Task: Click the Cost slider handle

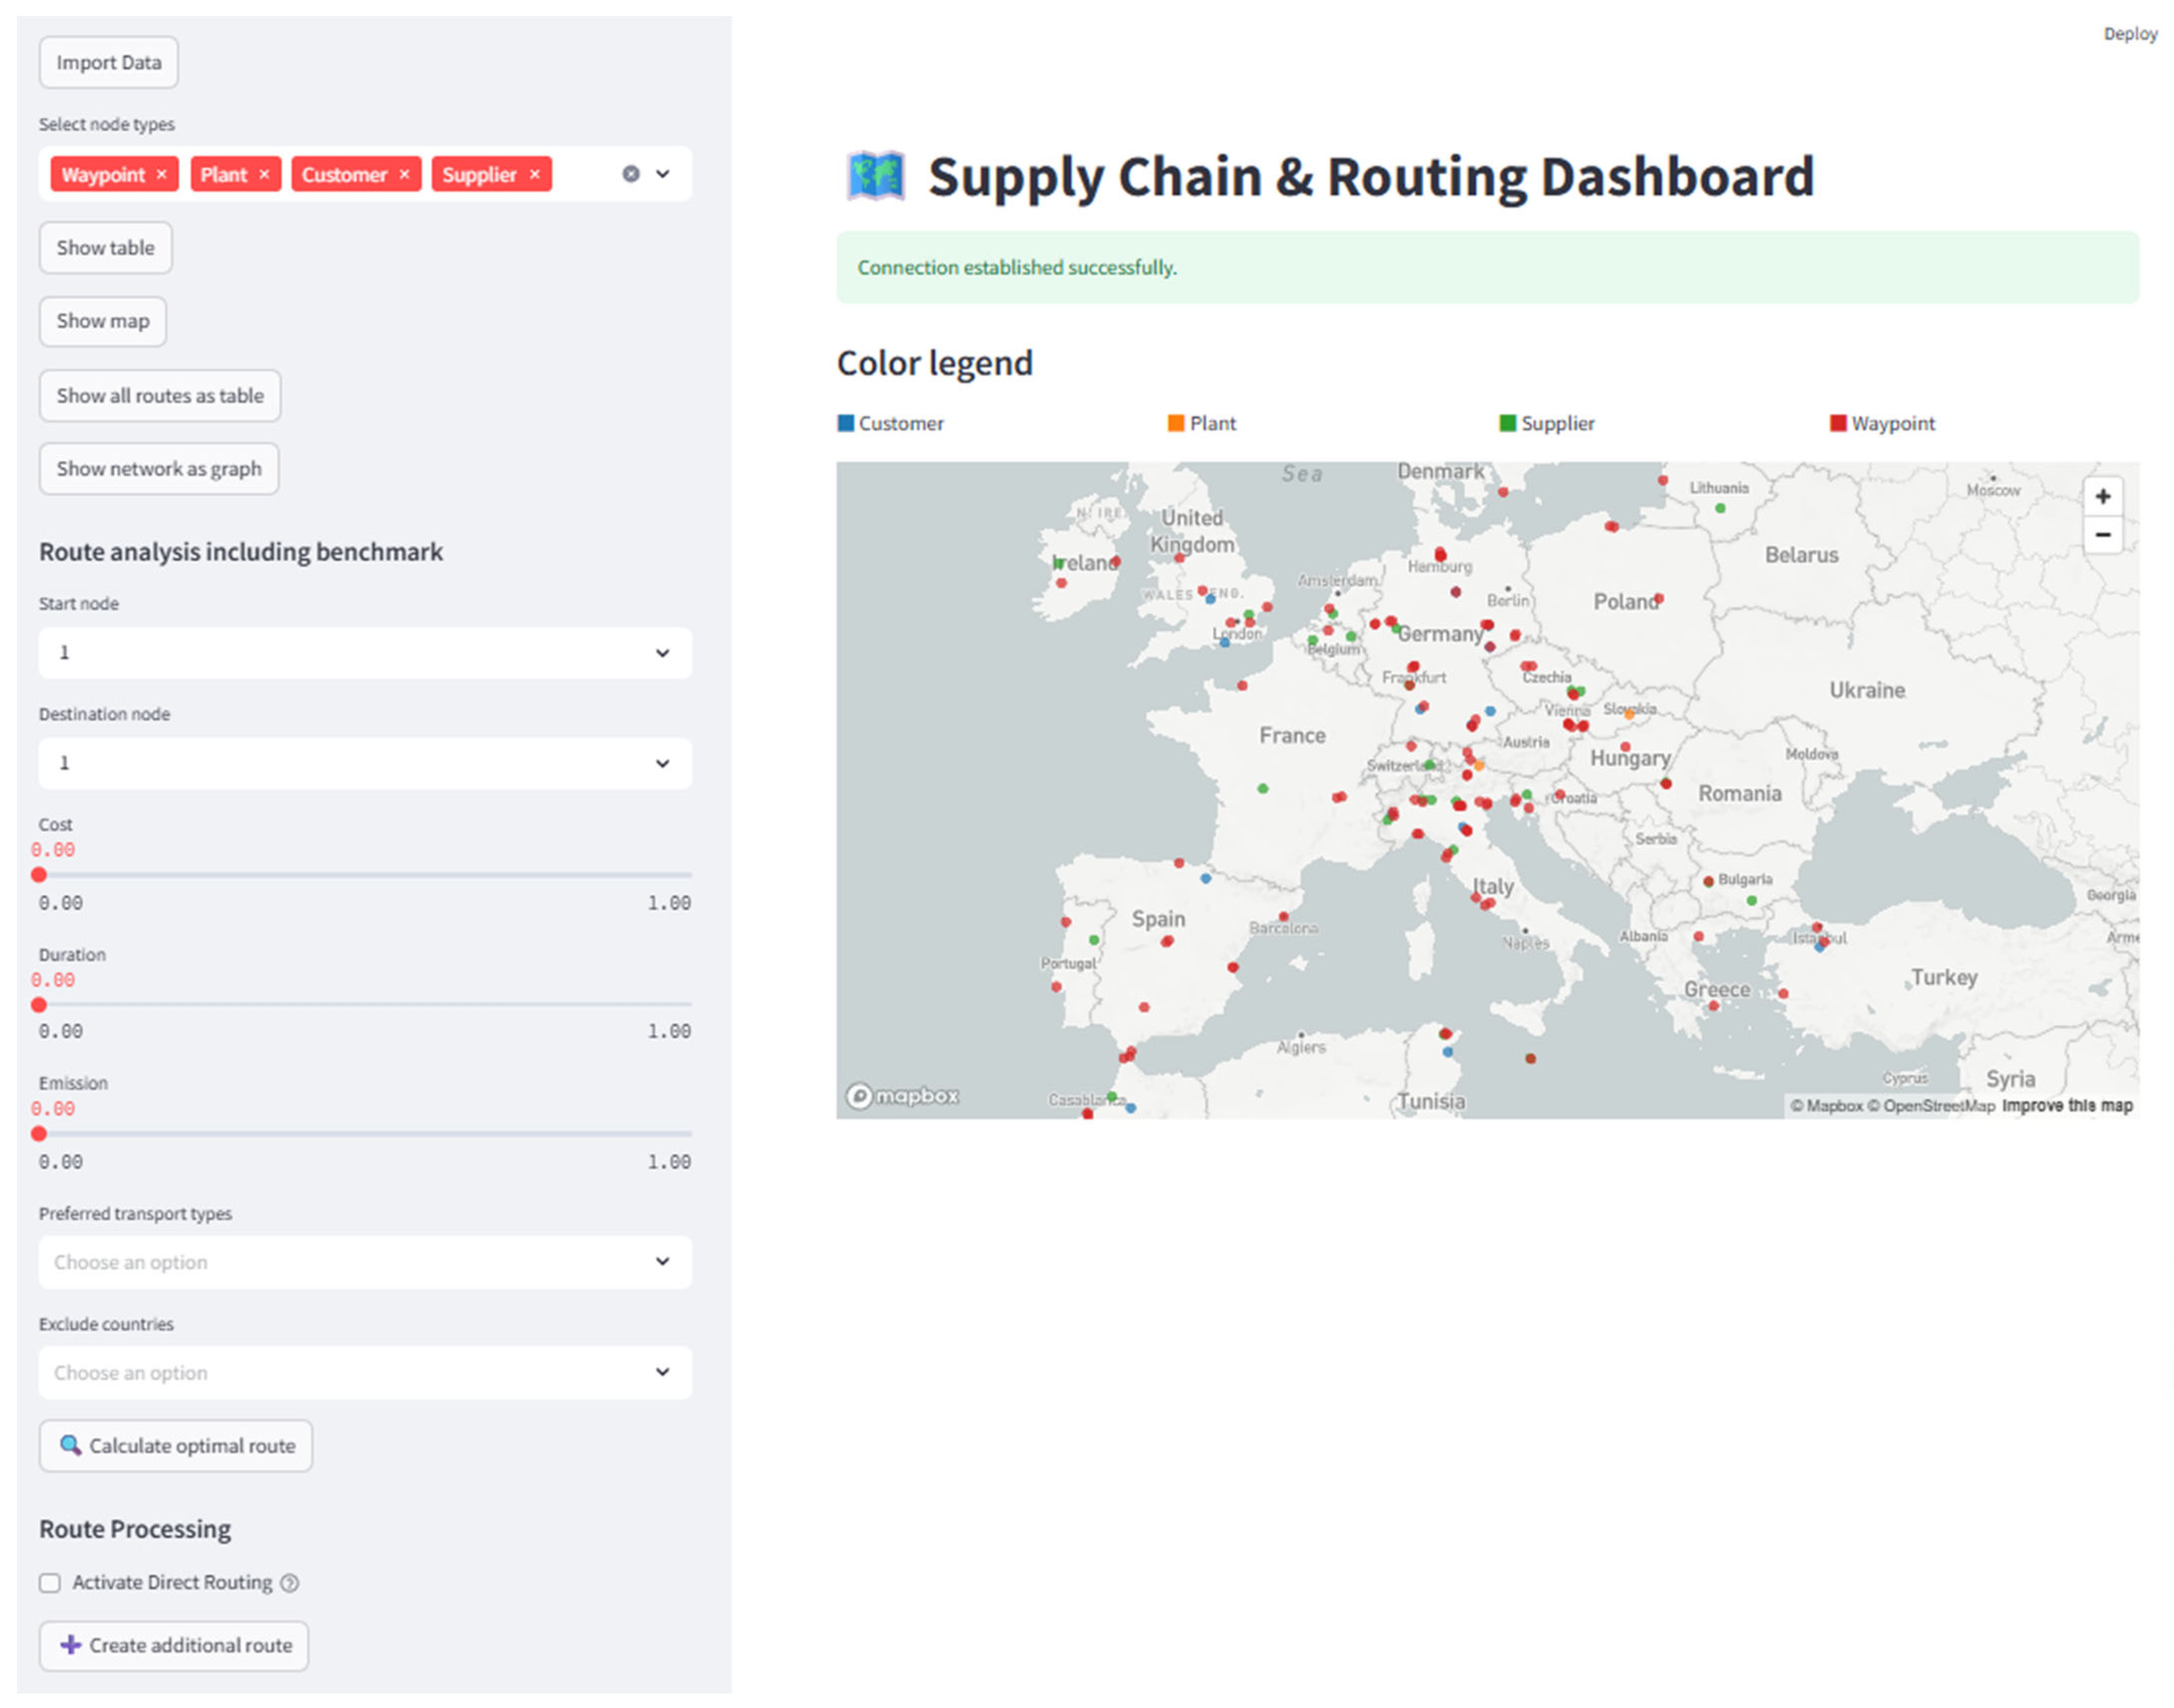Action: tap(39, 875)
